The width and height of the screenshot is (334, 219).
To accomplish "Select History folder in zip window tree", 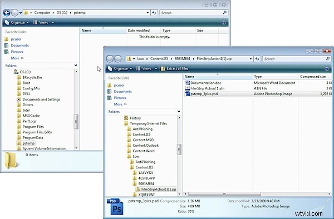I will pos(135,118).
